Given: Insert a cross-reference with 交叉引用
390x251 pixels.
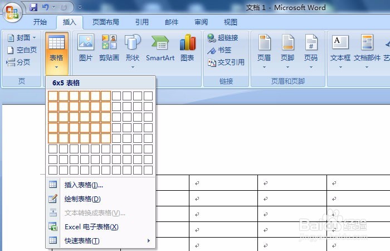Looking at the screenshot, I should pyautogui.click(x=226, y=62).
